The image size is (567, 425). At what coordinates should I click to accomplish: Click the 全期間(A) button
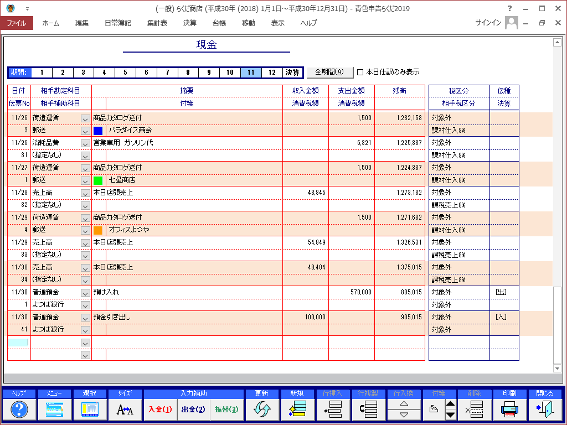point(329,72)
